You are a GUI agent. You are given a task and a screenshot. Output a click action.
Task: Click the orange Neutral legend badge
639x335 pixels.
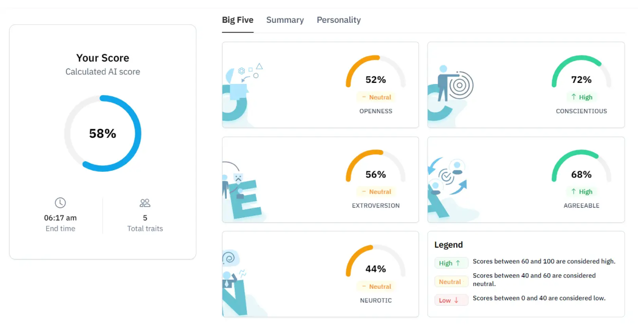(x=451, y=282)
